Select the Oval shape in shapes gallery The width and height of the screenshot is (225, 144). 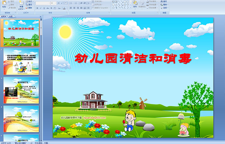(x=128, y=2)
